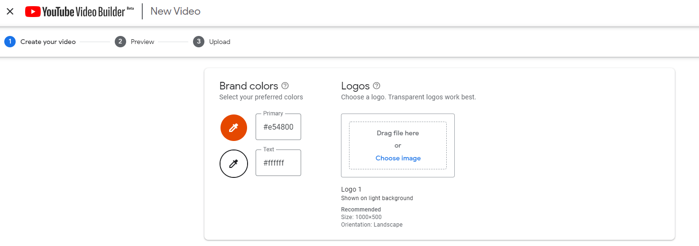
Task: Click the 'Logo 1' label
Action: coord(351,189)
